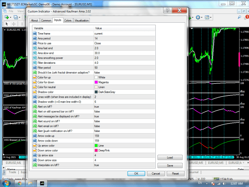249x187 pixels.
Task: Click the Cancel button
Action: coord(156,173)
